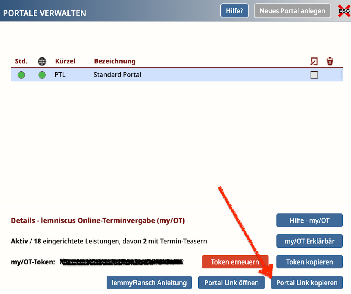
Task: Click the trash bin icon in header
Action: [x=330, y=61]
